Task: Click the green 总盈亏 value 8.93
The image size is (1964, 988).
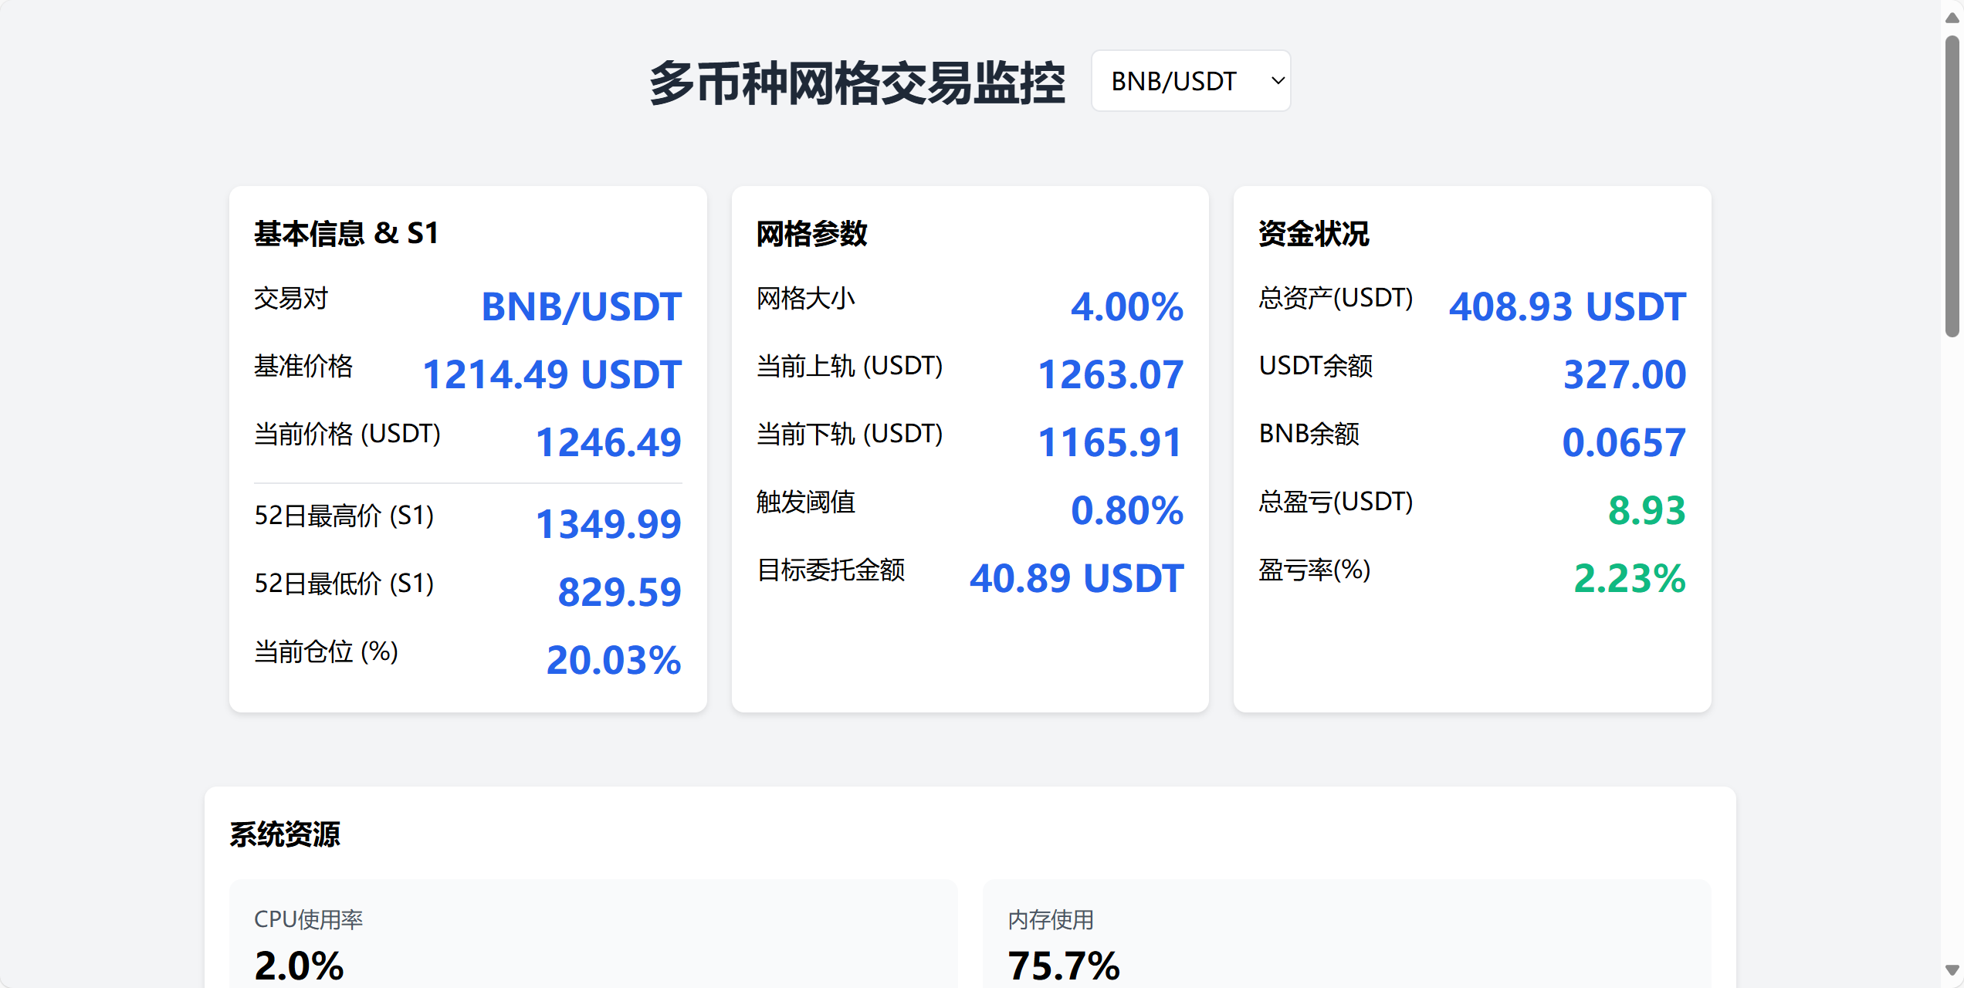Action: pos(1647,510)
